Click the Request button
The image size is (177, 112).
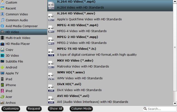34,109
